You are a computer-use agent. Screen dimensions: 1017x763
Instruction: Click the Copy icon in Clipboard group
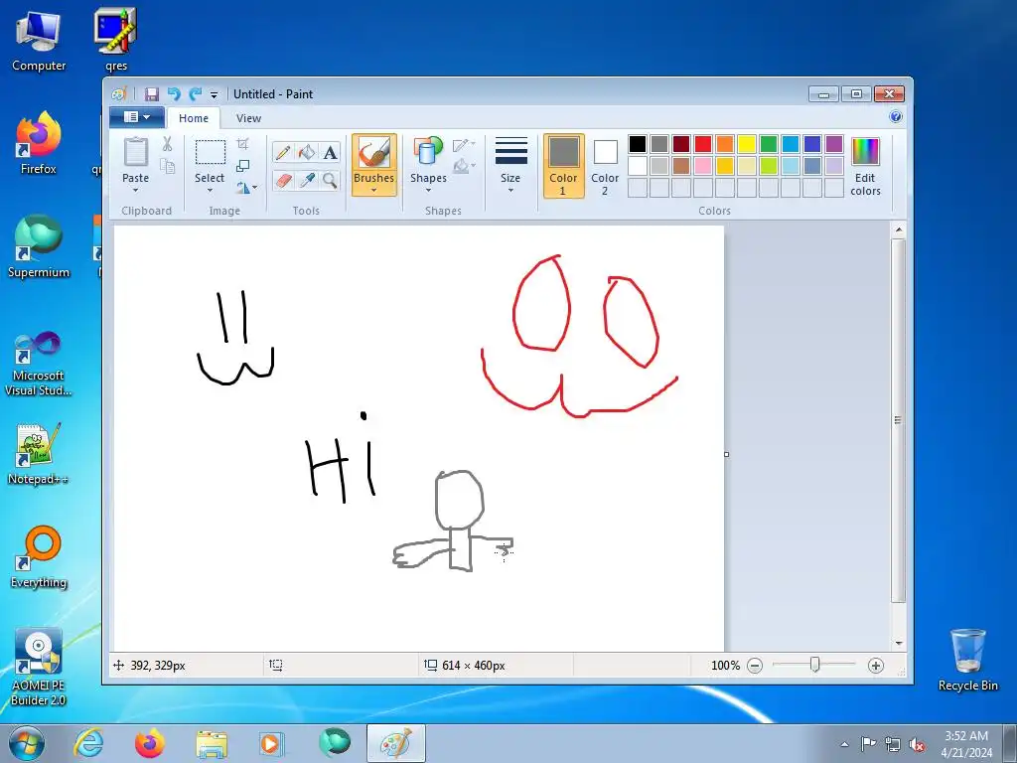tap(167, 166)
